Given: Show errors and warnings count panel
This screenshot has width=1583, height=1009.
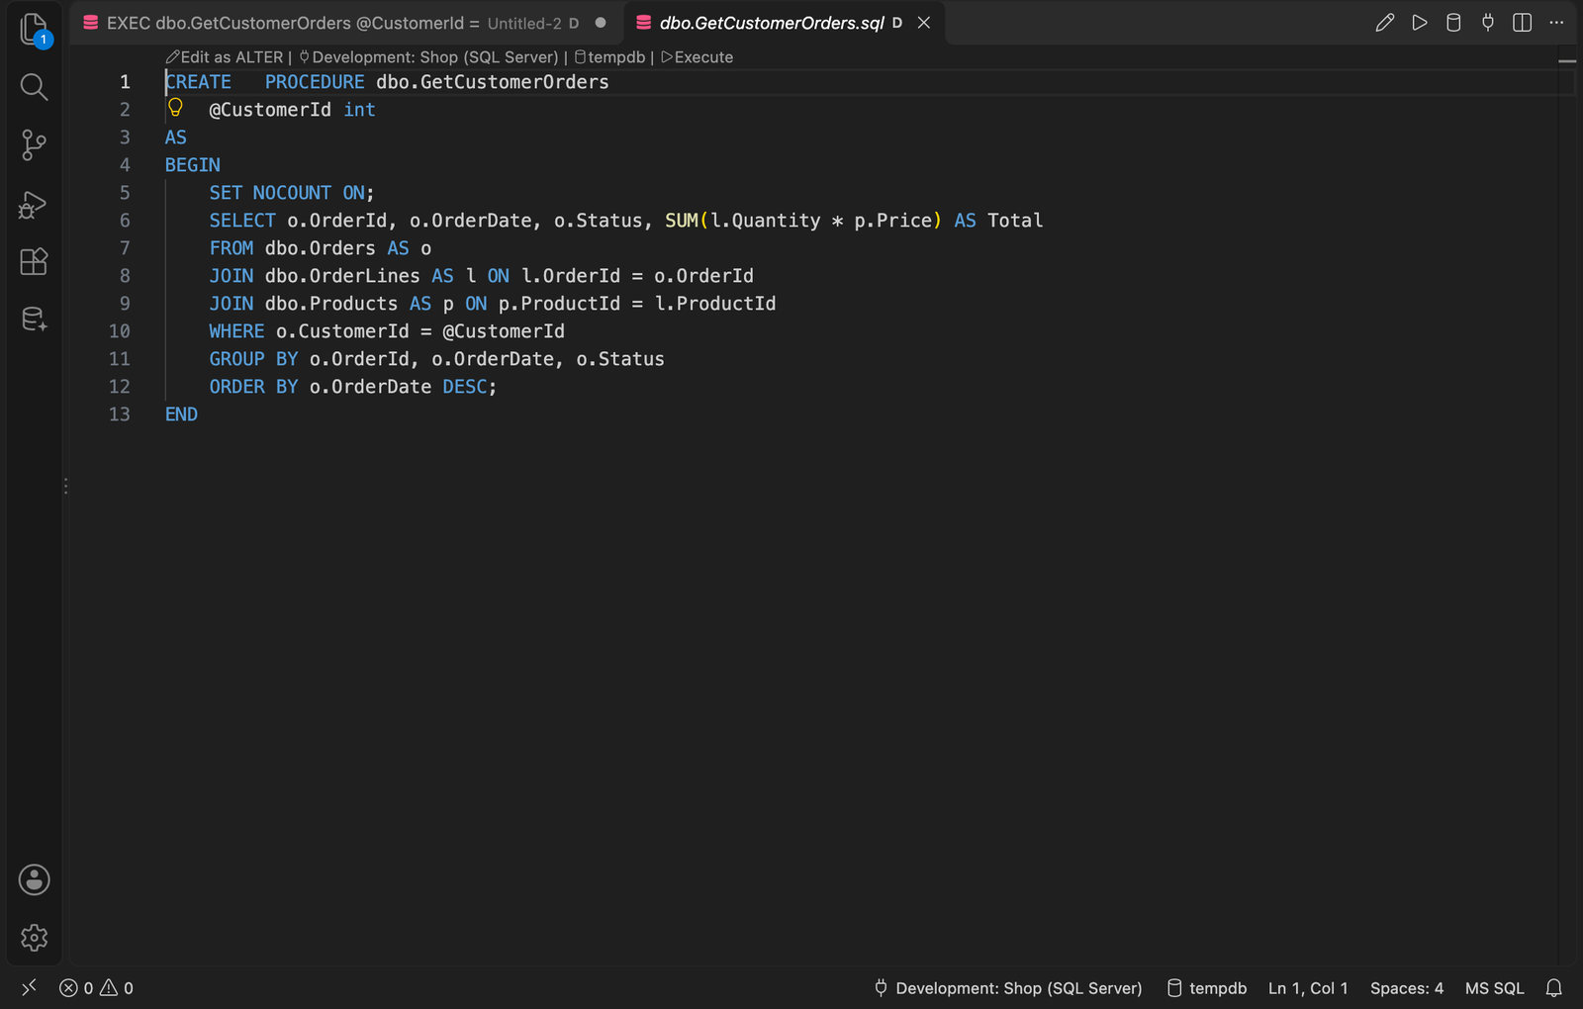Looking at the screenshot, I should coord(96,988).
